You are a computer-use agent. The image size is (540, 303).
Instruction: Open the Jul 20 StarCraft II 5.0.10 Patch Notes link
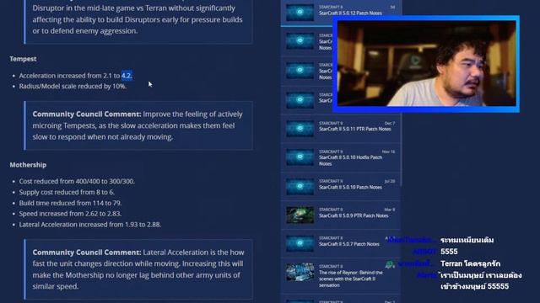[x=350, y=187]
